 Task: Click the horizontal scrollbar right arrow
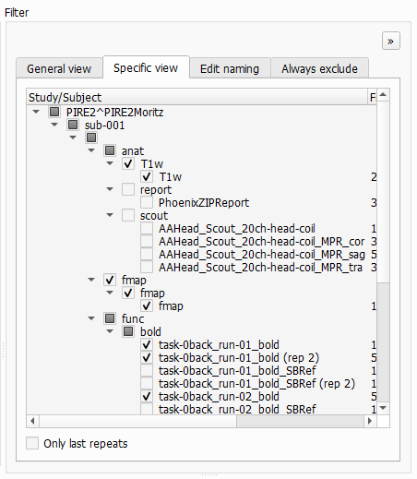pos(370,421)
